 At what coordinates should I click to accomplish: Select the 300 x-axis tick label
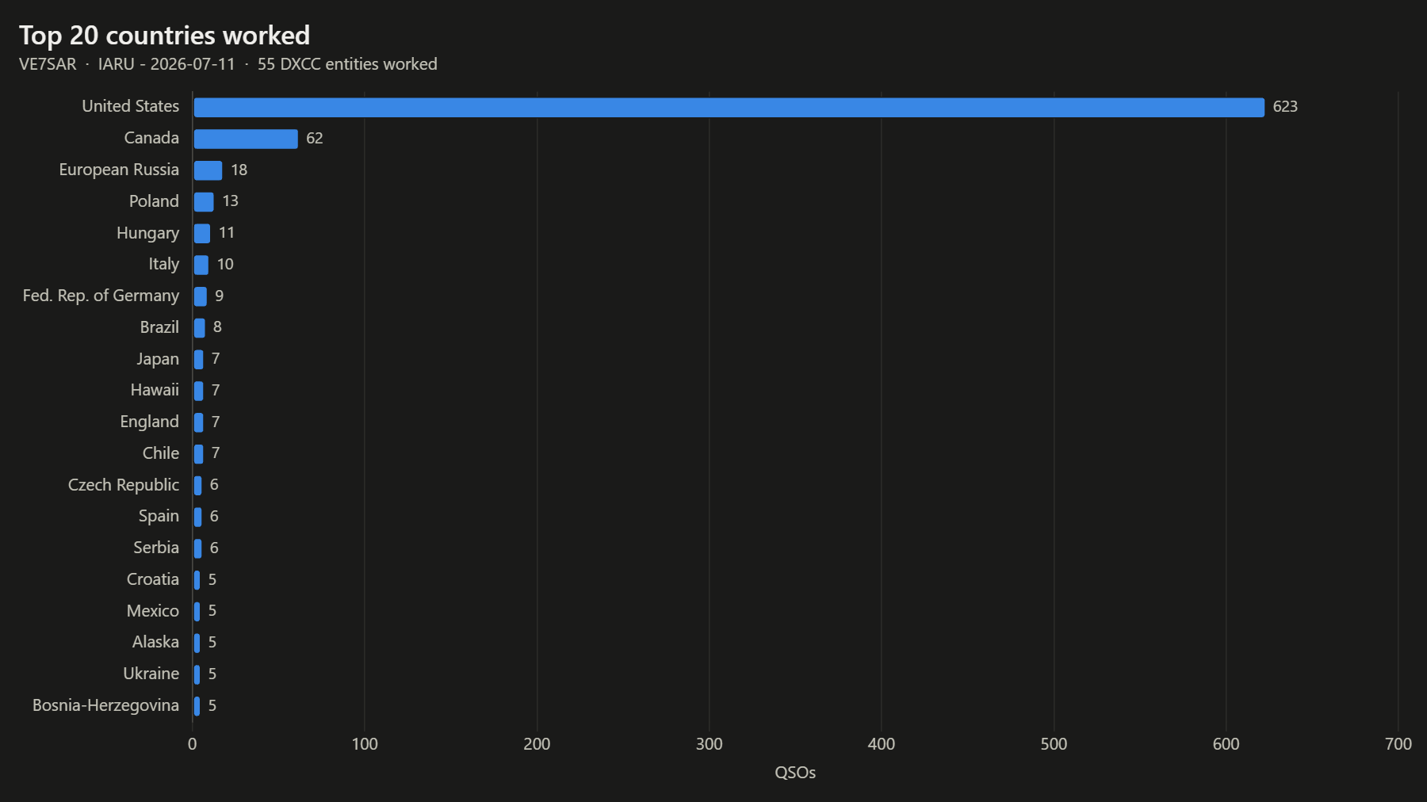point(710,744)
